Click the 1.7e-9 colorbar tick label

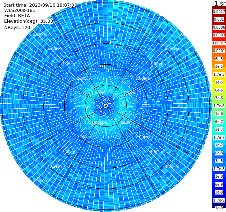219,200
